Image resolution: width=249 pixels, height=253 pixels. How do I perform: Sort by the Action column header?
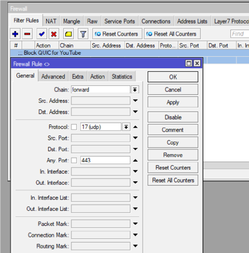(47, 45)
